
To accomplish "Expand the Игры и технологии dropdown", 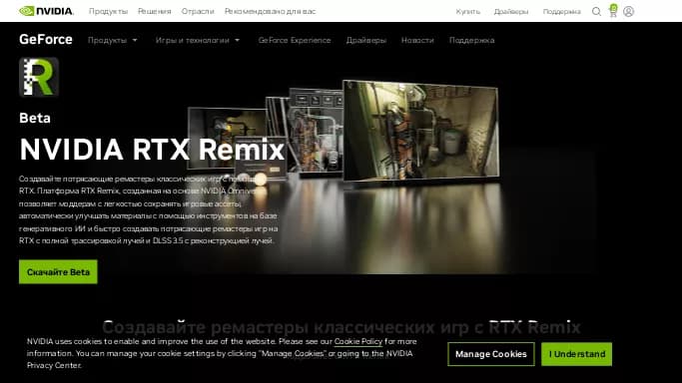I will 198,40.
